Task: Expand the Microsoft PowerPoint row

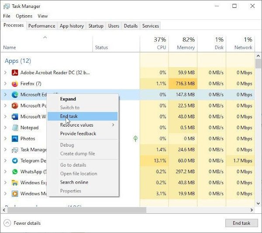Action: tap(5, 106)
